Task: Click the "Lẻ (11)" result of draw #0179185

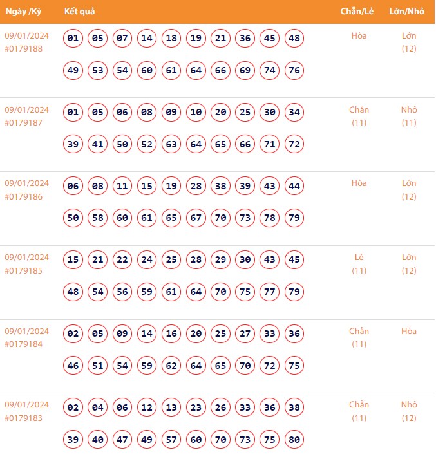Action: pos(359,264)
